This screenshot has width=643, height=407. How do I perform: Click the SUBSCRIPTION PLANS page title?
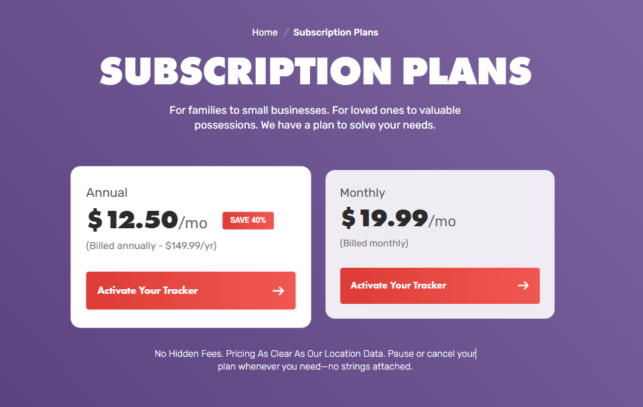coord(315,70)
